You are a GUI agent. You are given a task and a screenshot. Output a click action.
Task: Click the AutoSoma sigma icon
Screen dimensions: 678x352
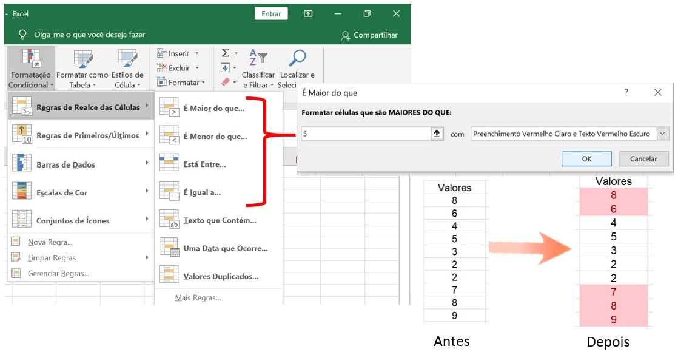226,53
